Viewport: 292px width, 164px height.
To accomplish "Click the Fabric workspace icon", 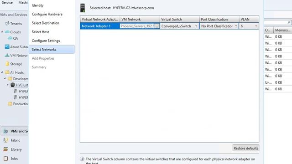I will (6, 140).
